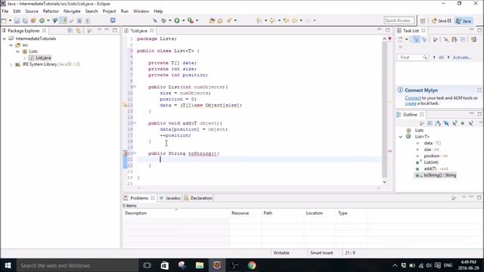This screenshot has height=272, width=484.
Task: Click the All working set link
Action: click(441, 57)
